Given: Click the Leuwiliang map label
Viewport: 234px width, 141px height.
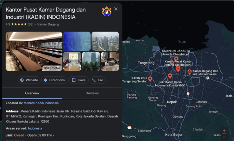Looking at the screenshot, I should click(145, 131).
